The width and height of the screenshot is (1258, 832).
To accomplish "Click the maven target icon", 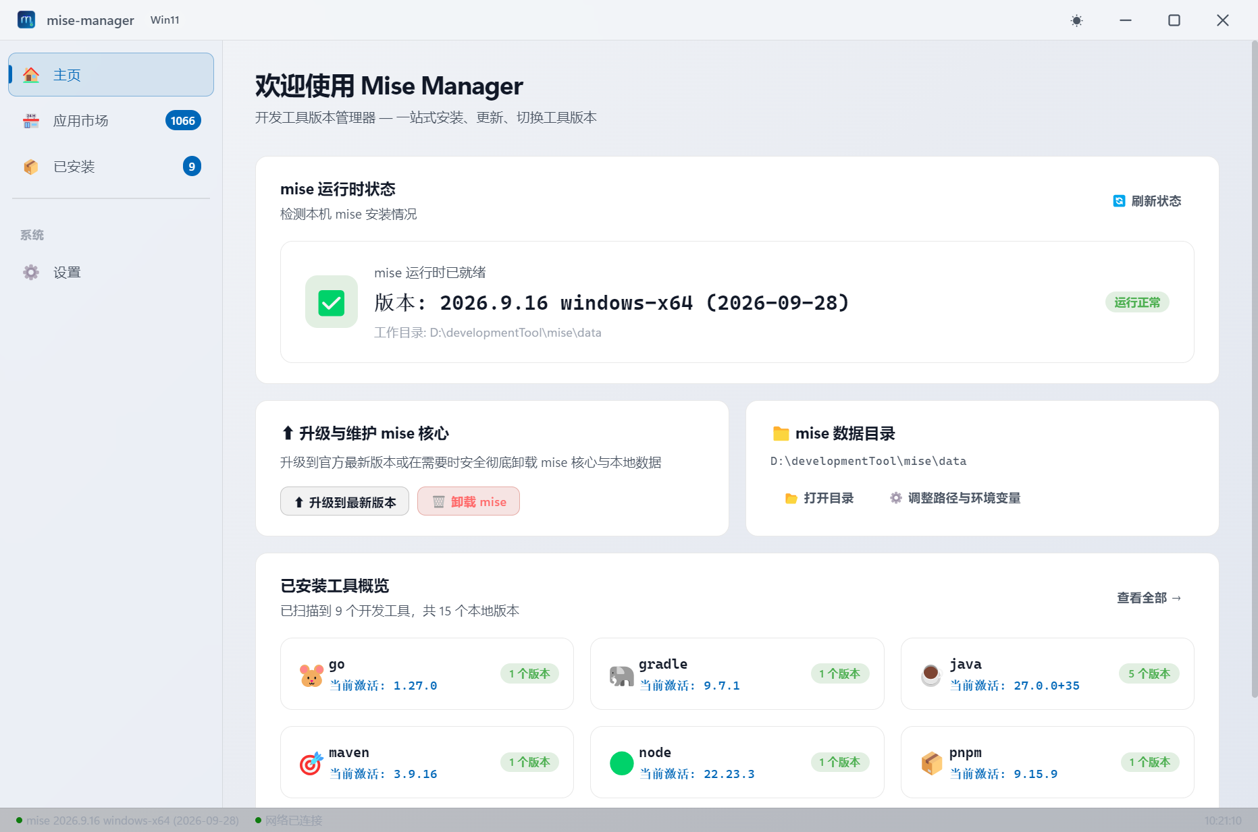I will point(311,762).
